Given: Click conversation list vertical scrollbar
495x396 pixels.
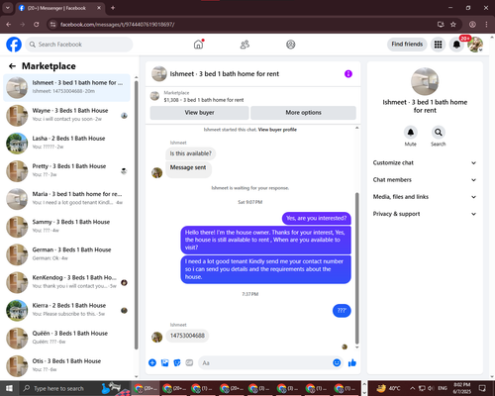Looking at the screenshot, I should (x=137, y=215).
